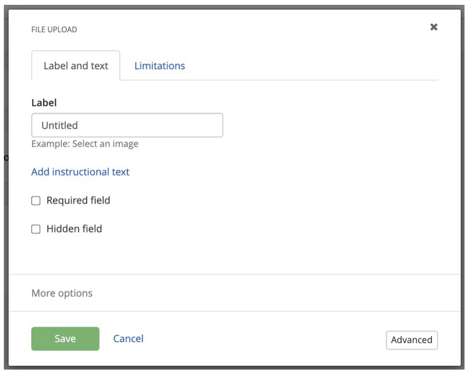Open the Advanced settings

[x=411, y=340]
